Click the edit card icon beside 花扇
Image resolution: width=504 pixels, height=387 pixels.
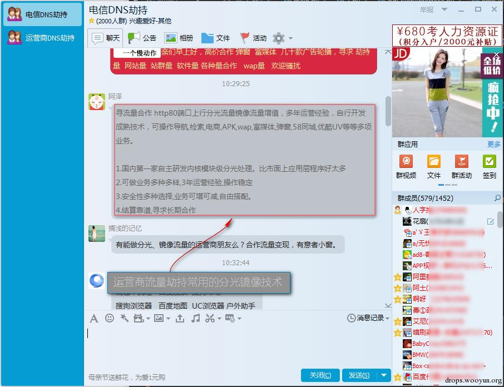pos(491,221)
